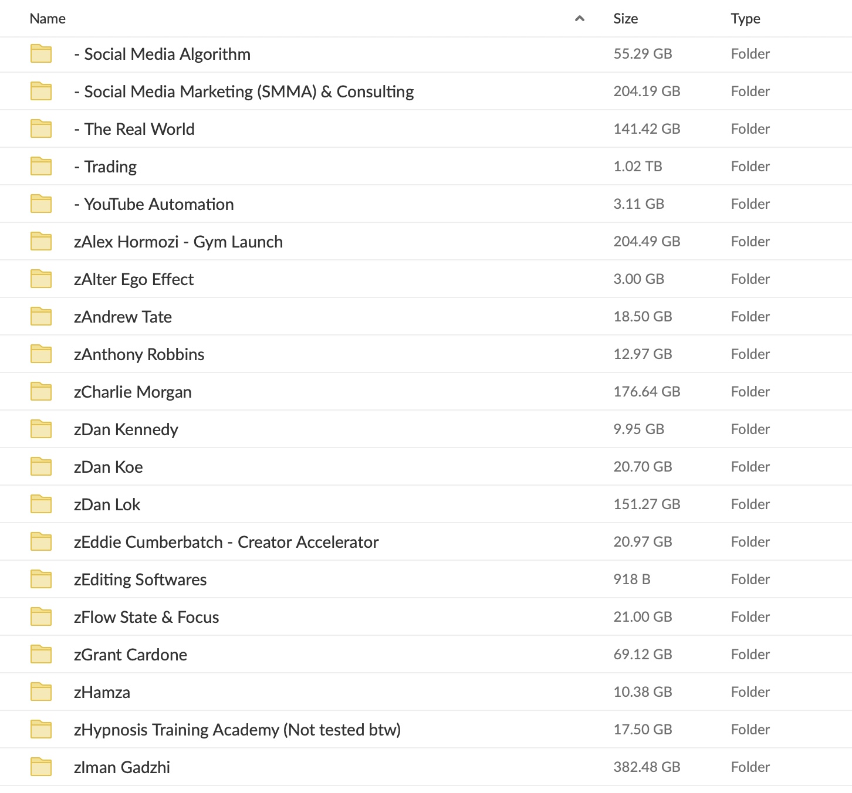Sort files by the Size column header
The image size is (852, 793).
pyautogui.click(x=626, y=18)
